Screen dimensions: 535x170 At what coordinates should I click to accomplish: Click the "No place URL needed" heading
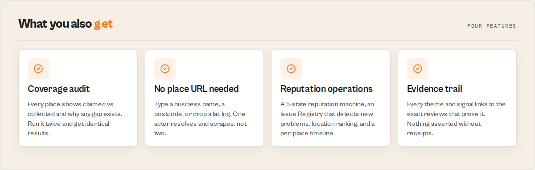pos(197,89)
